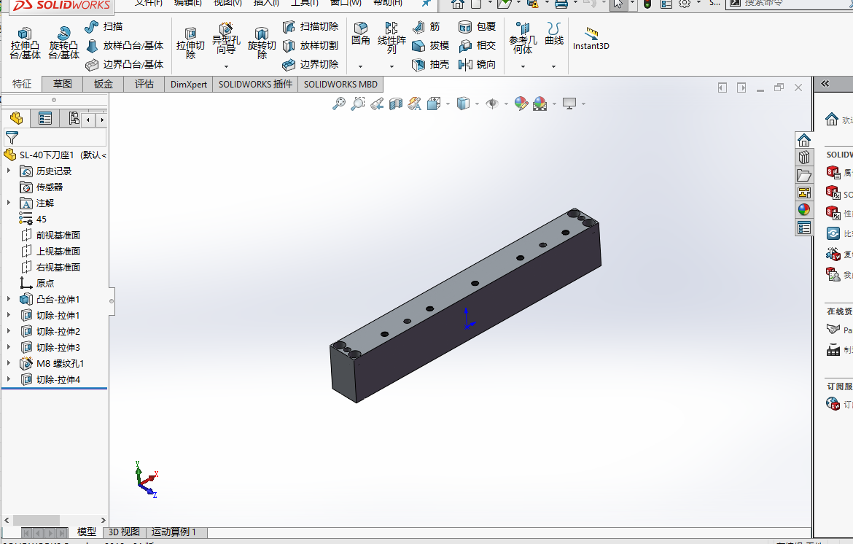Select the 旋转切除 revolved cut tool
Viewport: 853px width, 544px height.
(262, 43)
